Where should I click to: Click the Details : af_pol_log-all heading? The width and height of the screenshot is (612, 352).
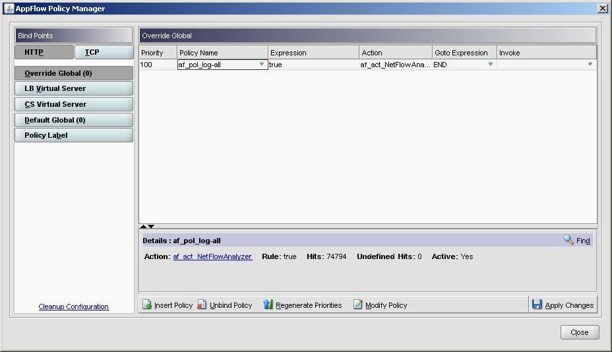click(181, 241)
